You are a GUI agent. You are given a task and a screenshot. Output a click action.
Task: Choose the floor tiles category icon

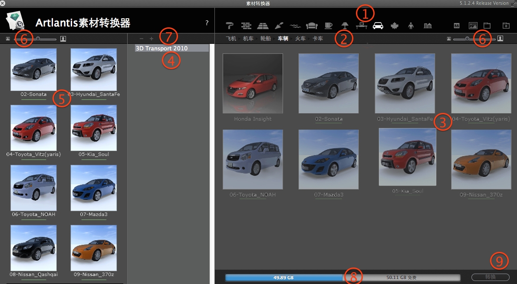point(263,26)
